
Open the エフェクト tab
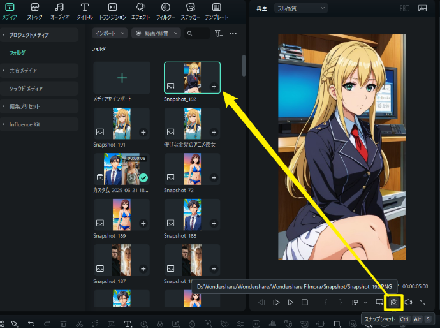(140, 11)
